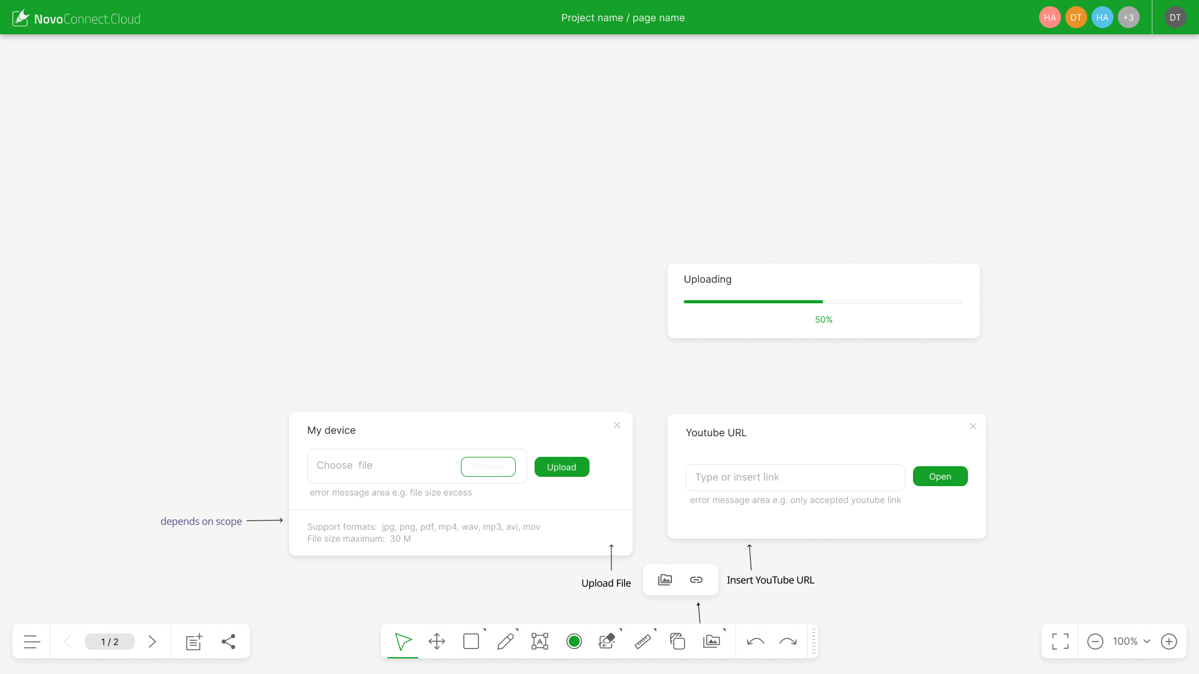This screenshot has height=674, width=1199.
Task: Select the text box tool
Action: pyautogui.click(x=540, y=641)
